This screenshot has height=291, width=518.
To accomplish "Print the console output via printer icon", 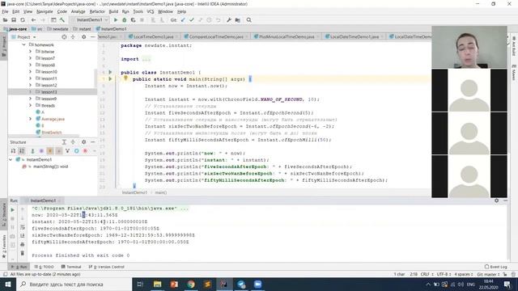I will [x=23, y=244].
